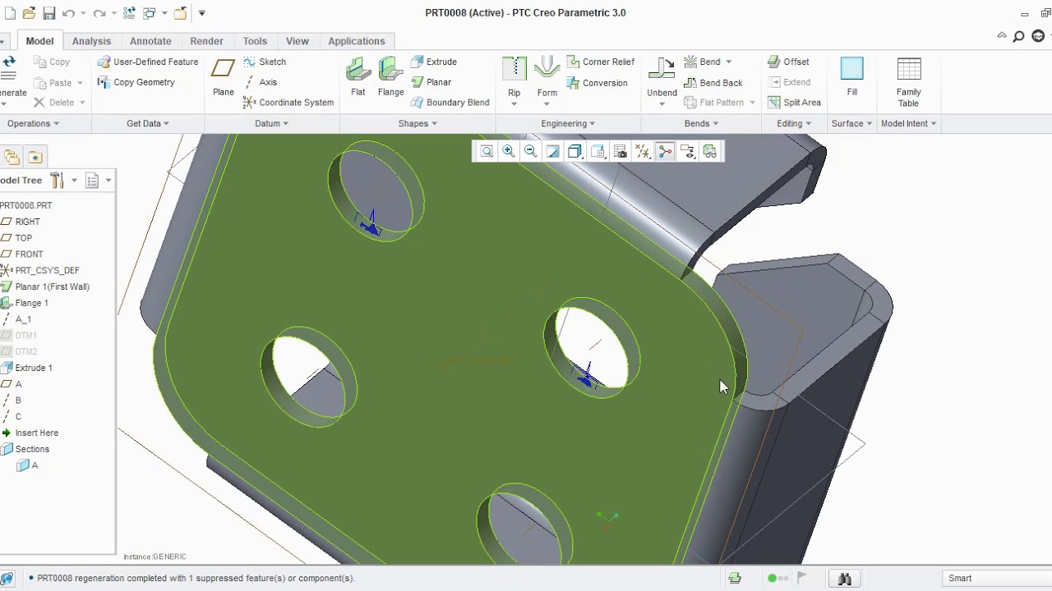This screenshot has height=591, width=1052.
Task: Click the last graphics toolbar icon
Action: pyautogui.click(x=709, y=151)
